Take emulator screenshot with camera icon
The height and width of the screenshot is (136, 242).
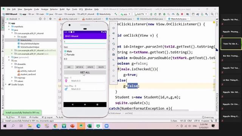coord(113,54)
